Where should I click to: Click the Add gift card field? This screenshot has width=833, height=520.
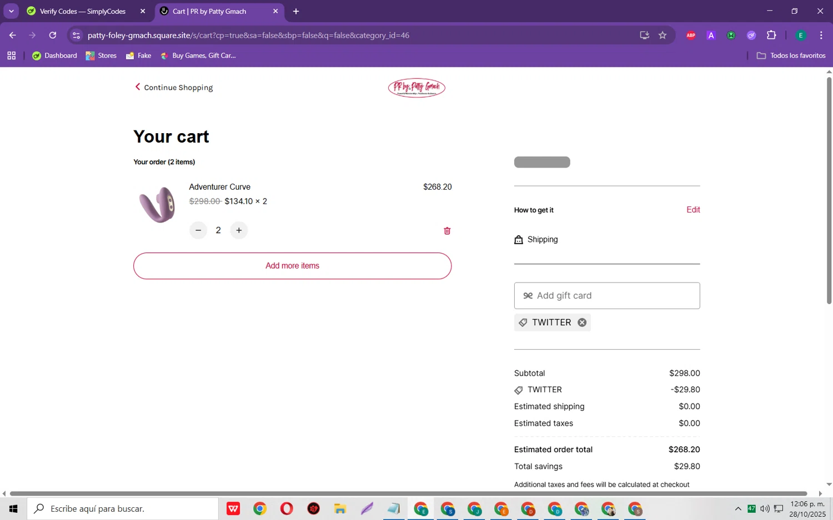click(607, 296)
